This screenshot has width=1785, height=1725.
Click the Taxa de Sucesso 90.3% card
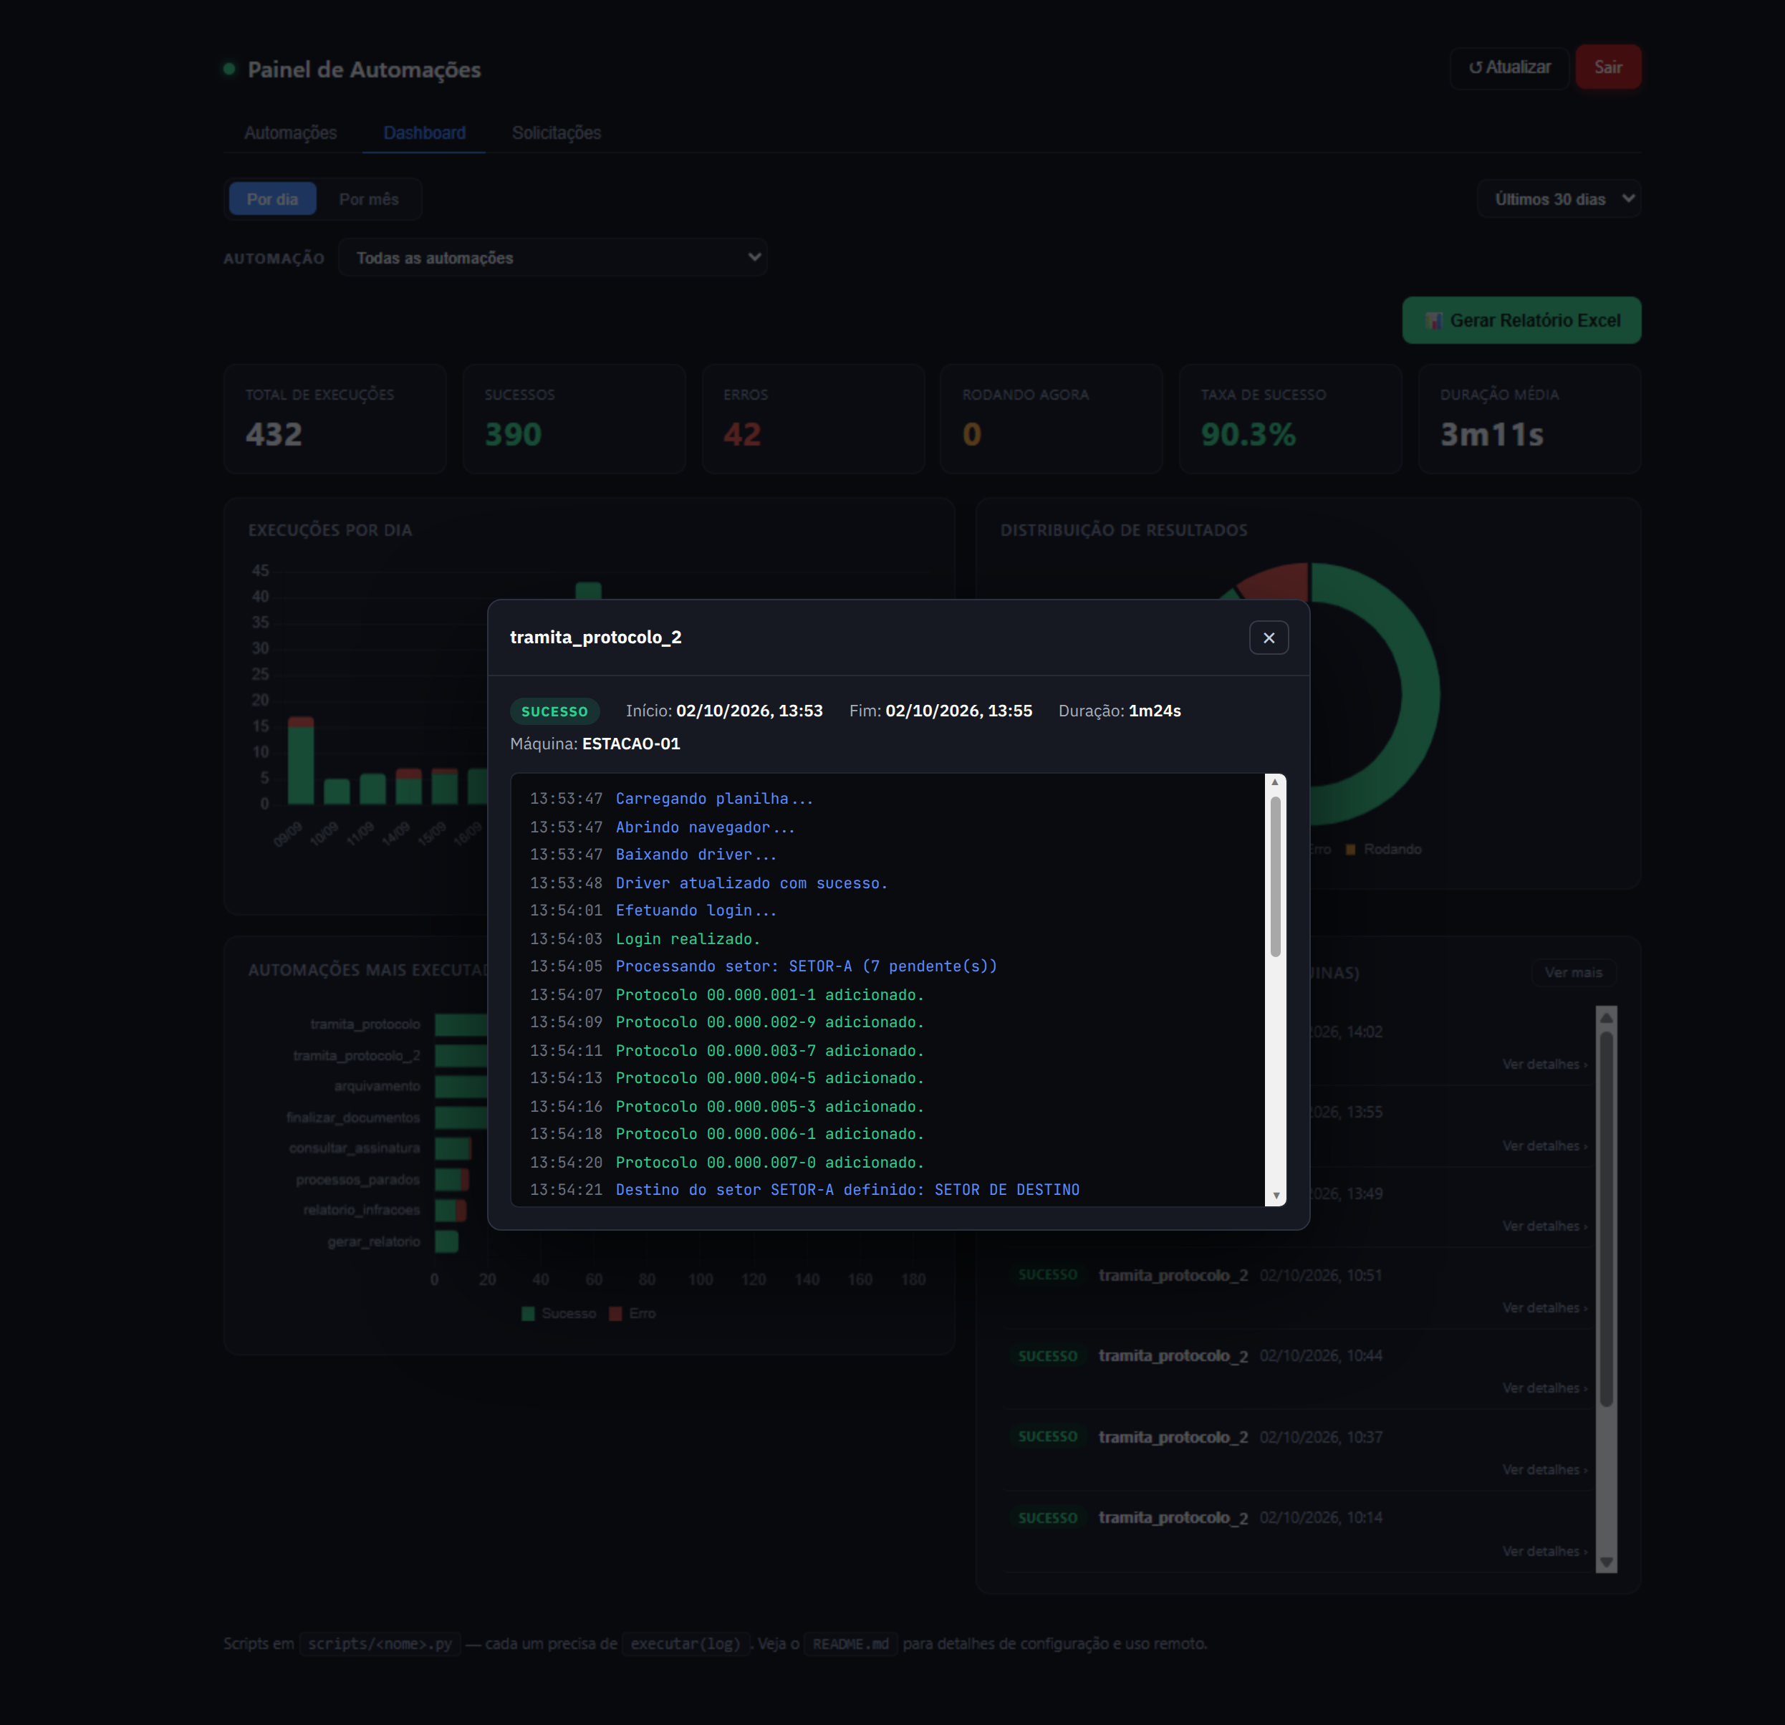click(1291, 419)
